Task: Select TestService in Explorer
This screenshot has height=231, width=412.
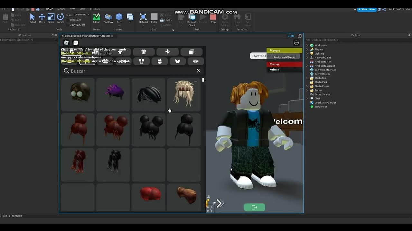Action: coord(321,107)
